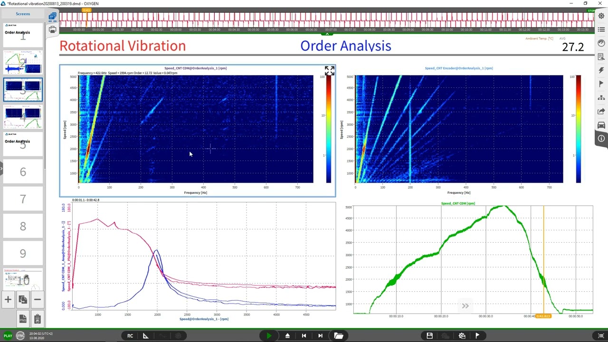Click the fast-forward arrows in speed plot

point(465,306)
